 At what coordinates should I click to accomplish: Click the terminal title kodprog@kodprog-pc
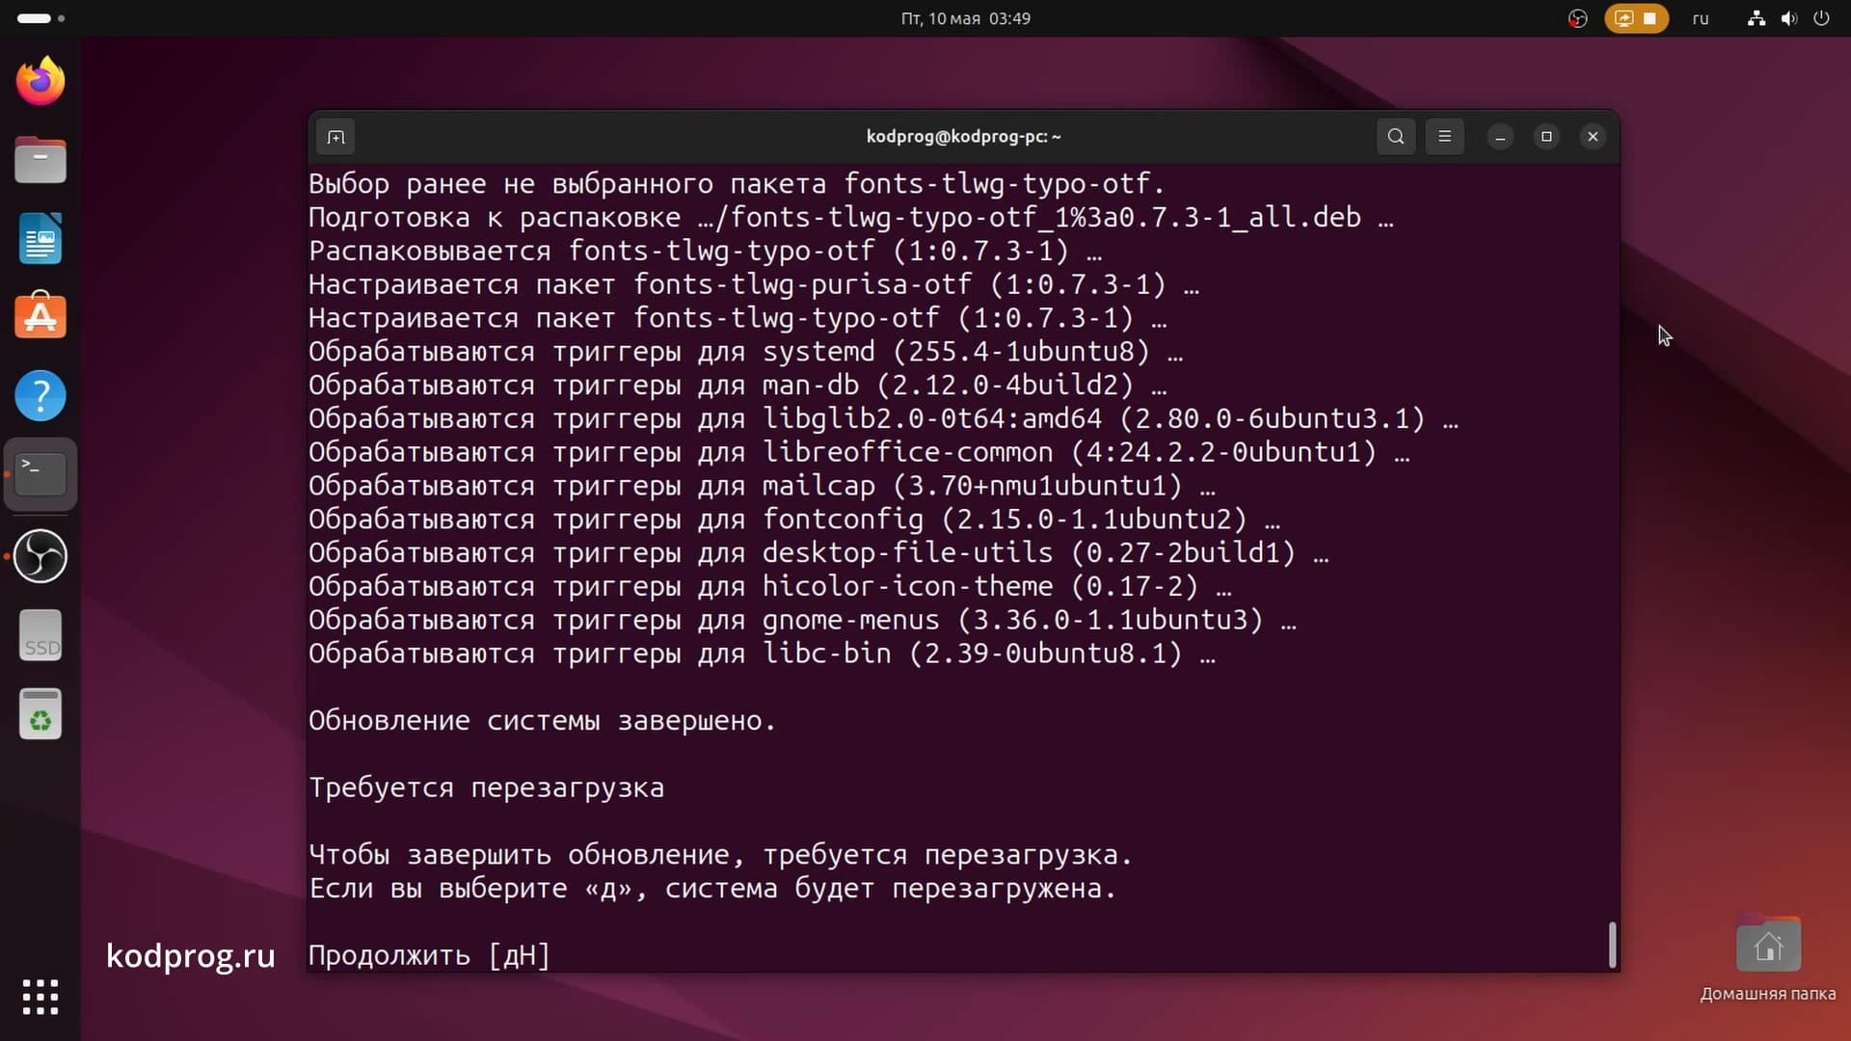[x=964, y=137]
